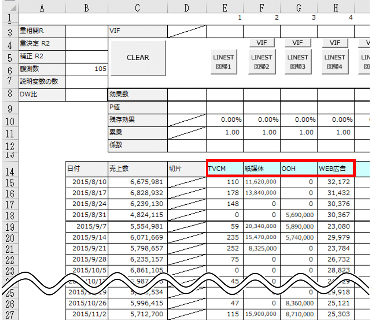
Task: Select the date cell 2015/8/31
Action: (87, 215)
